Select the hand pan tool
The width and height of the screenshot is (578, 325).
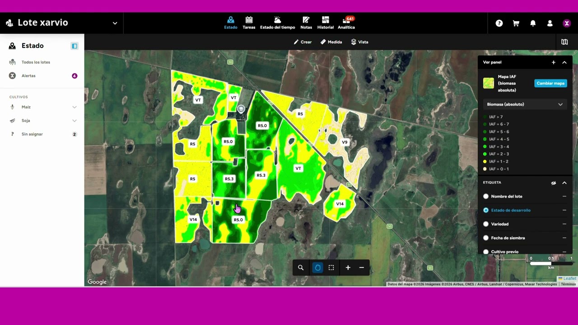pyautogui.click(x=318, y=268)
